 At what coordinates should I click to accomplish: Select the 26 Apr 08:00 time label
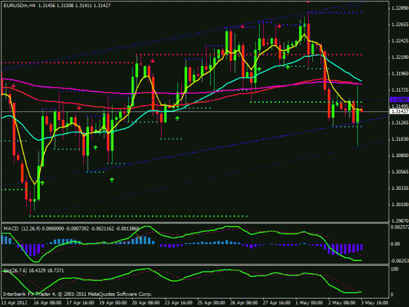point(244,303)
